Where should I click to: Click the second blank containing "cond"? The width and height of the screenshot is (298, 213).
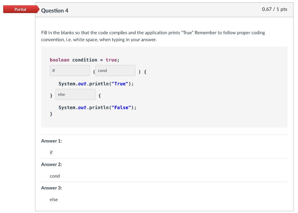tap(115, 71)
